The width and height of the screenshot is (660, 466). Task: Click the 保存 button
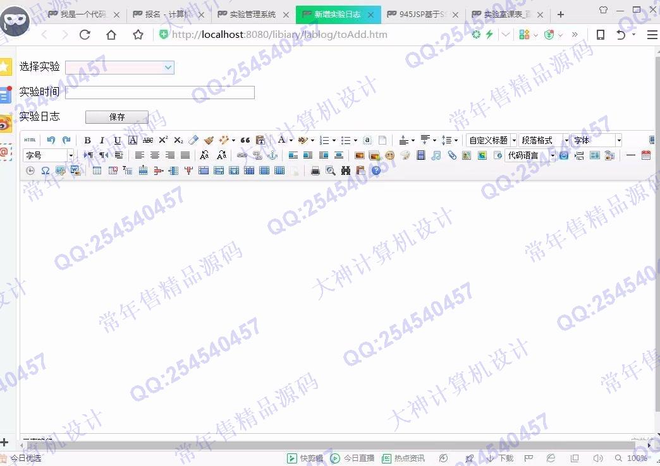[117, 117]
